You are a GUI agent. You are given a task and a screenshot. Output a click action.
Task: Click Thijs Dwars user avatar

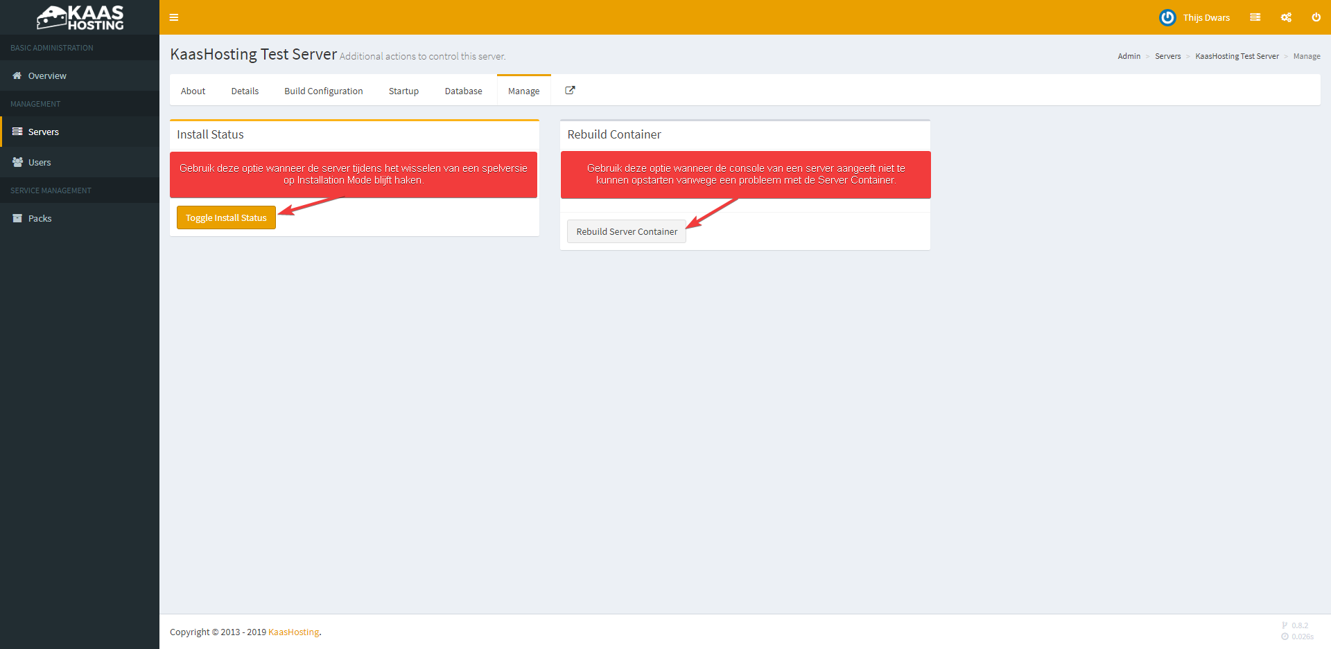(x=1167, y=17)
